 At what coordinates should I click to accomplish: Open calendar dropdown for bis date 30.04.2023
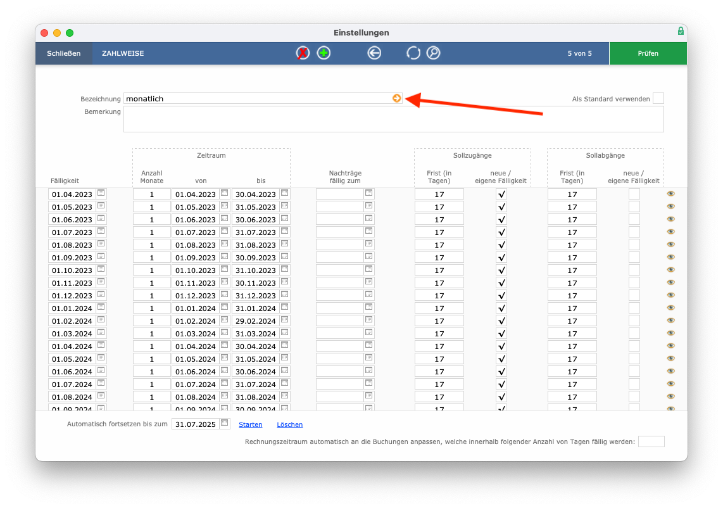tap(284, 193)
